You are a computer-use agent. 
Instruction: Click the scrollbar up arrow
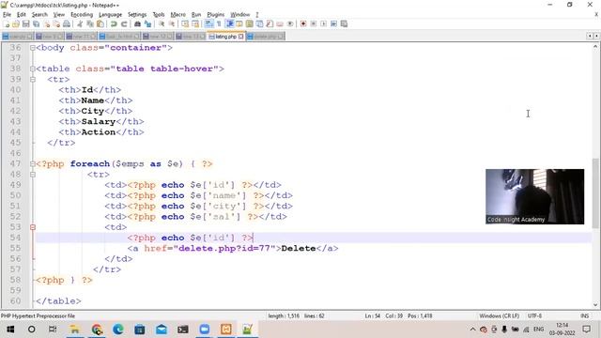tap(595, 47)
